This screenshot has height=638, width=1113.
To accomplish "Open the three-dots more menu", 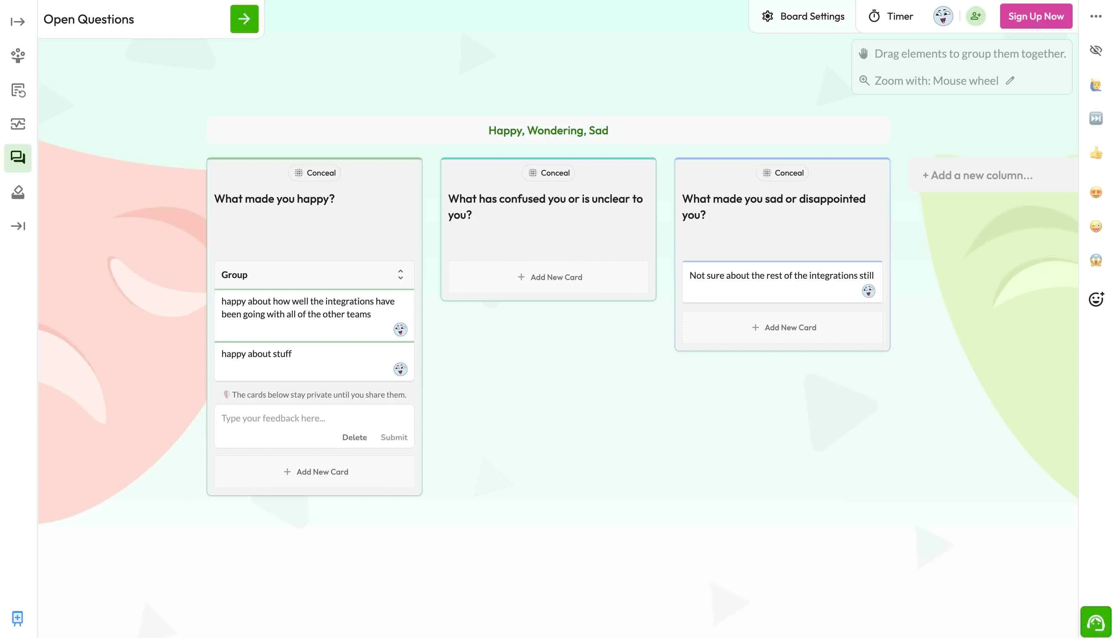I will (x=1096, y=16).
